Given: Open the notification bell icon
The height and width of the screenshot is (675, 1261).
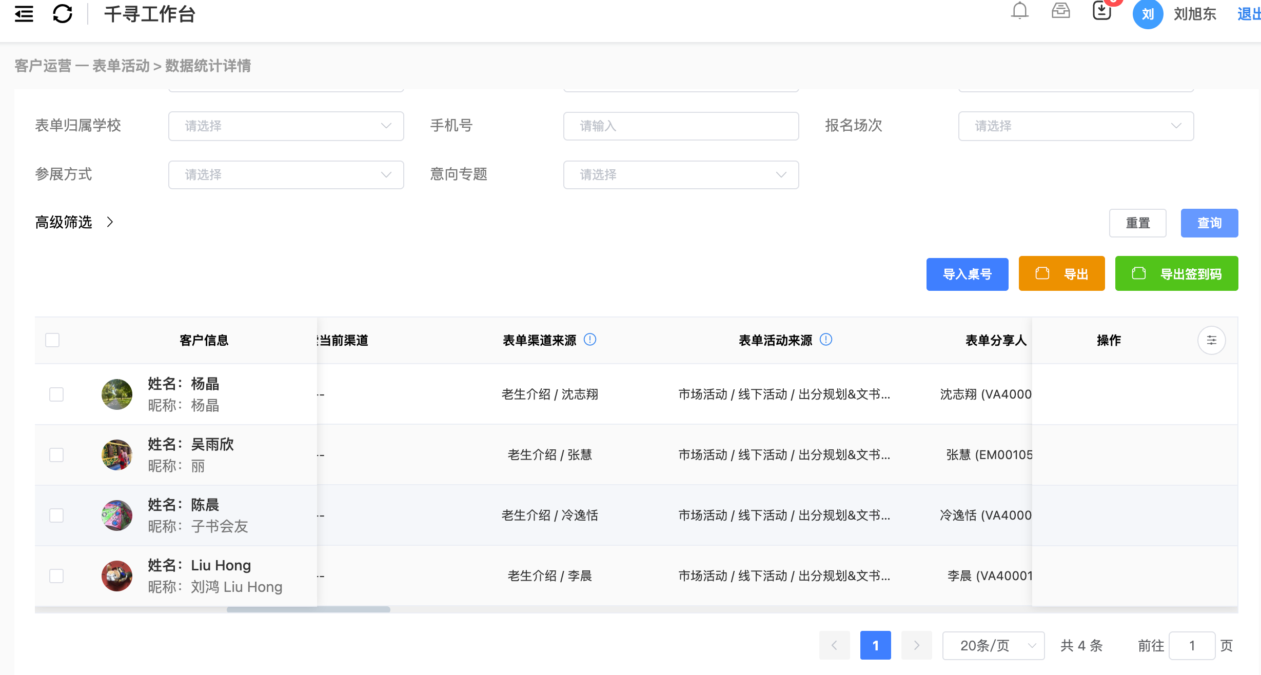Looking at the screenshot, I should 1019,11.
